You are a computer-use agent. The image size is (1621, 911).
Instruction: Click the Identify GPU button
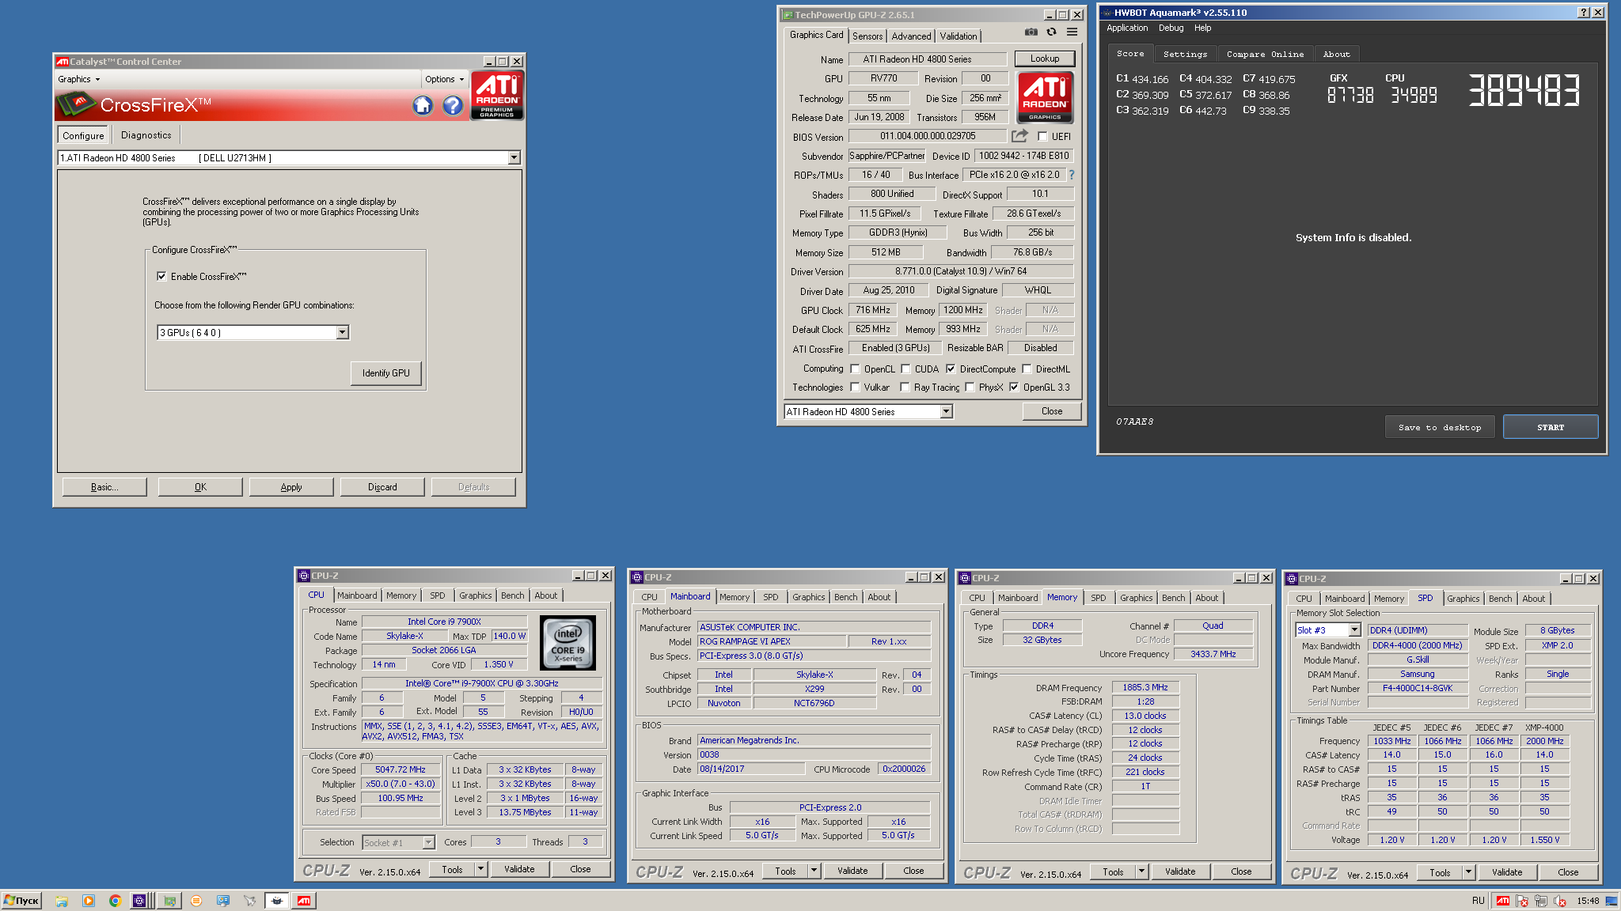386,373
